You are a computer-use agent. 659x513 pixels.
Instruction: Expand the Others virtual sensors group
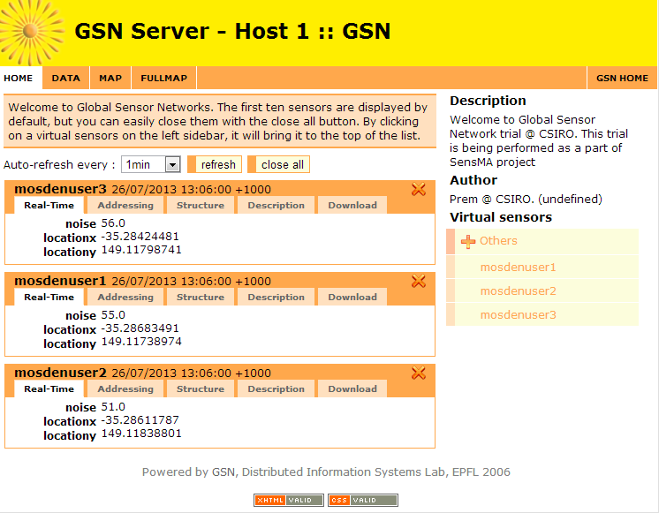pyautogui.click(x=498, y=241)
